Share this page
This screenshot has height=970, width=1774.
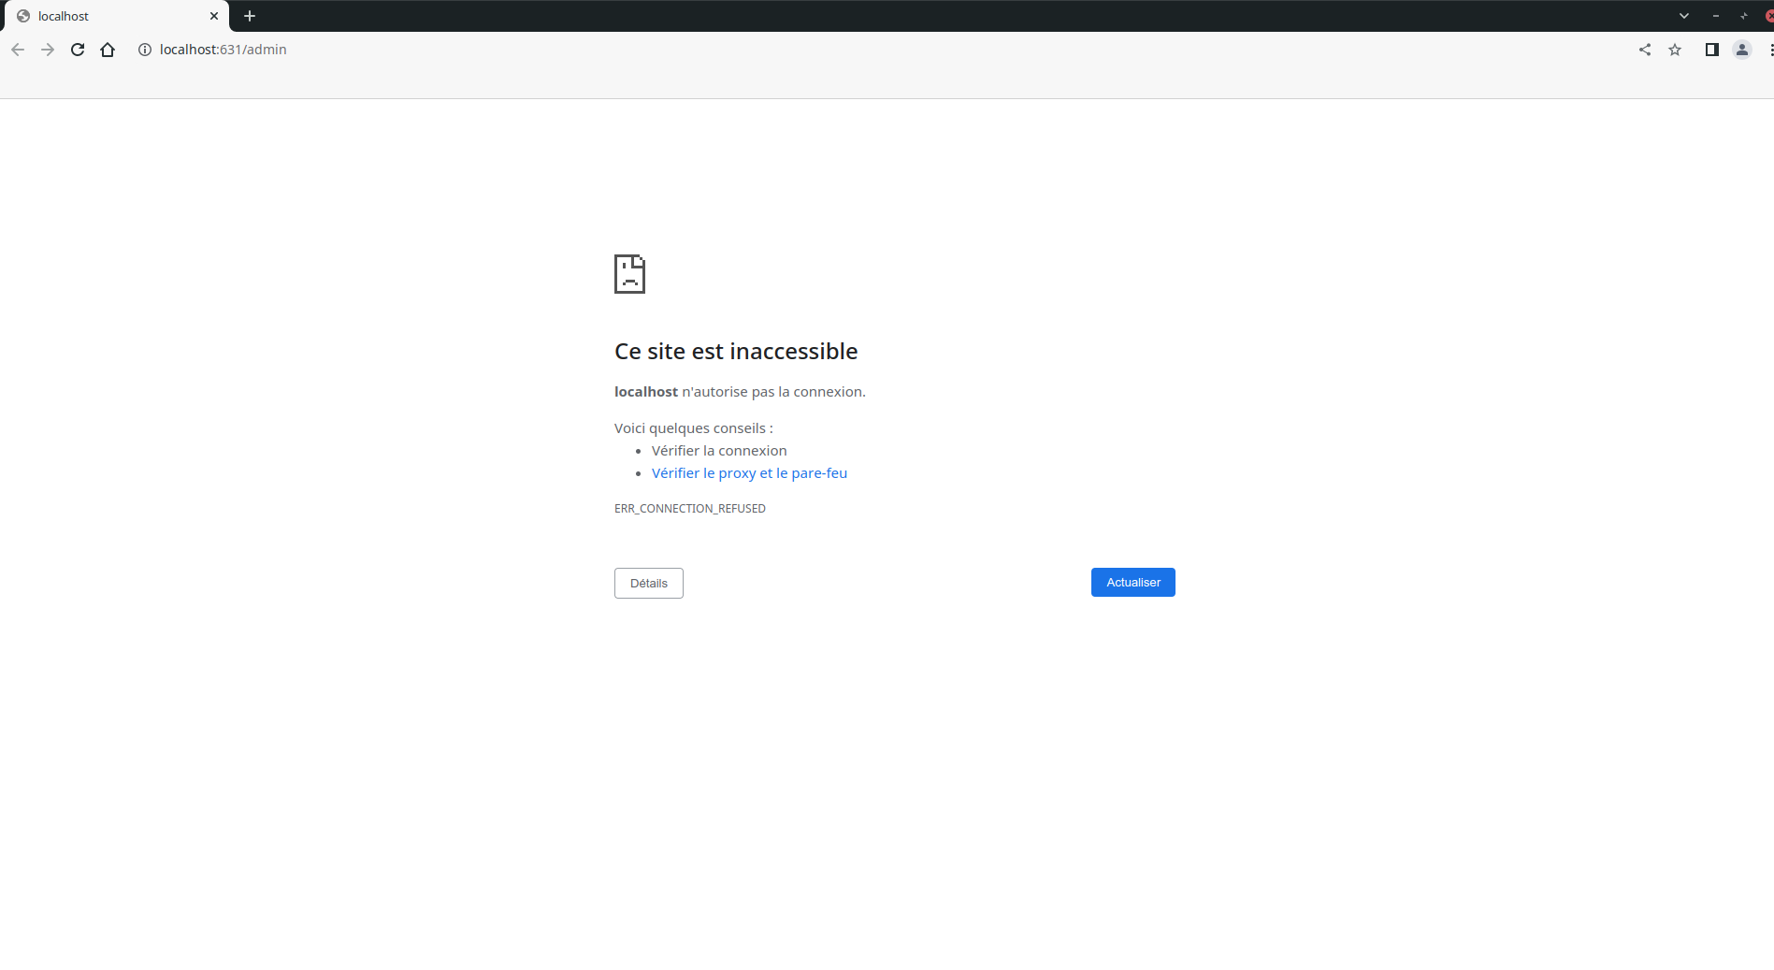coord(1645,50)
